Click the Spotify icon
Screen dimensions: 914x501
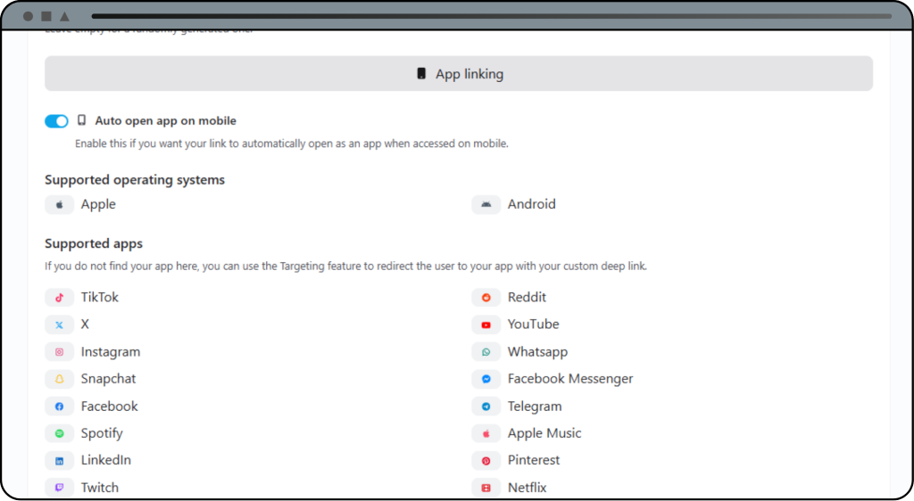click(x=60, y=433)
